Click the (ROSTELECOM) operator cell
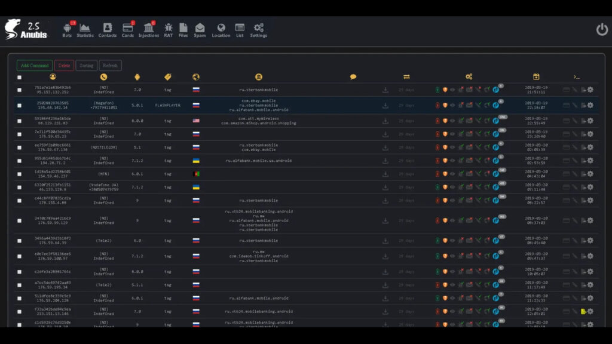 pos(104,148)
